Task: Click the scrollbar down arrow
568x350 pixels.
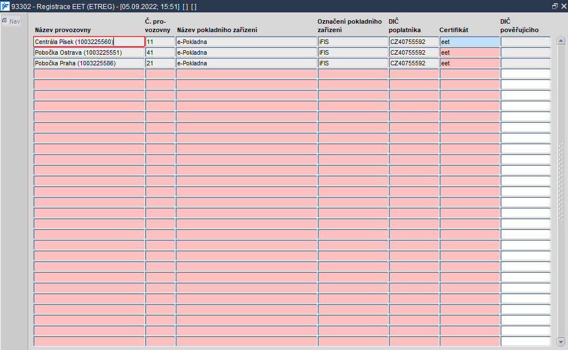Action: [561, 342]
